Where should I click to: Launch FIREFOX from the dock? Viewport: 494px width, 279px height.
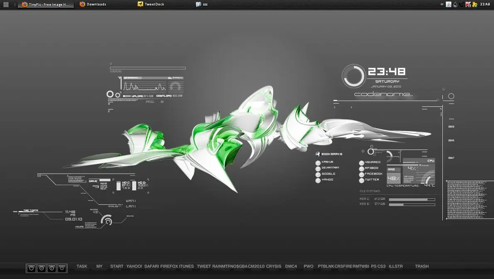(x=169, y=267)
